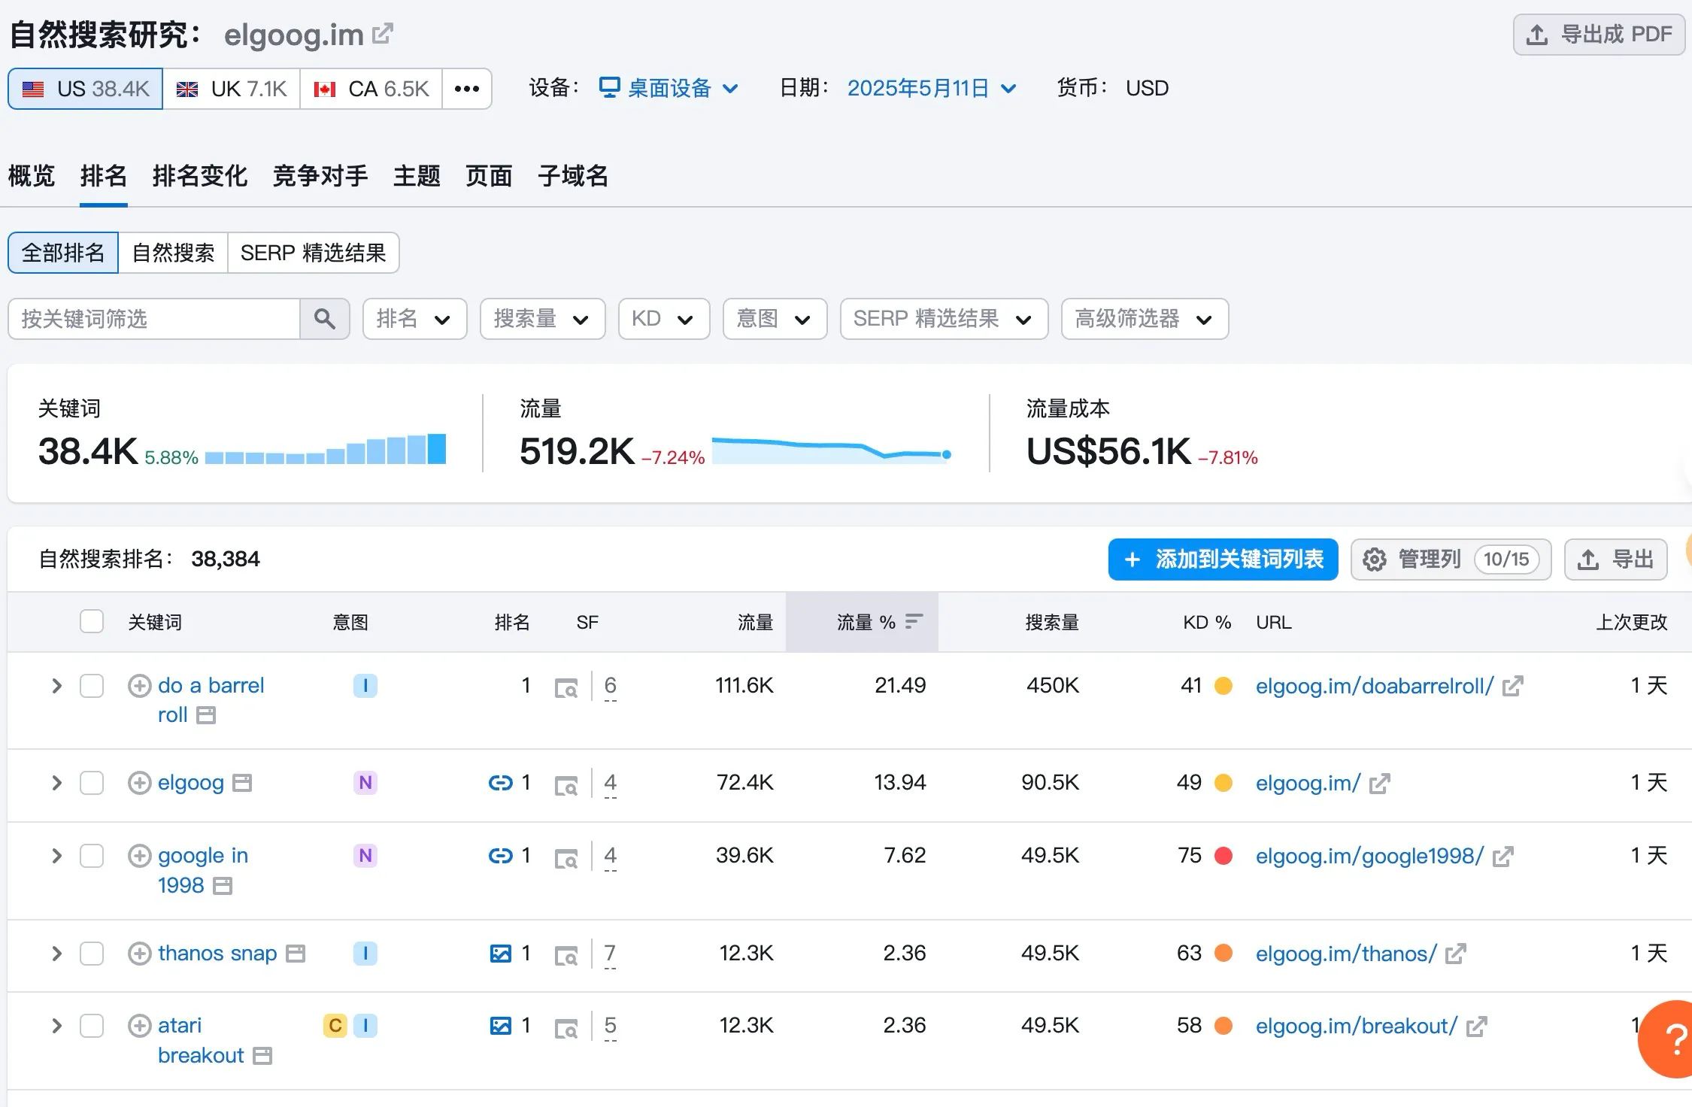Select all rows with the header checkbox
This screenshot has height=1107, width=1692.
tap(92, 621)
